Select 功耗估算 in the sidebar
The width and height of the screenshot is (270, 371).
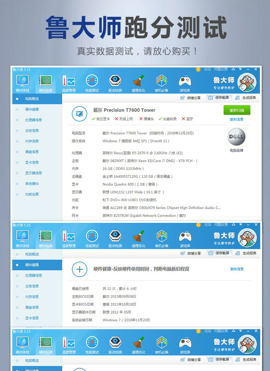click(37, 194)
